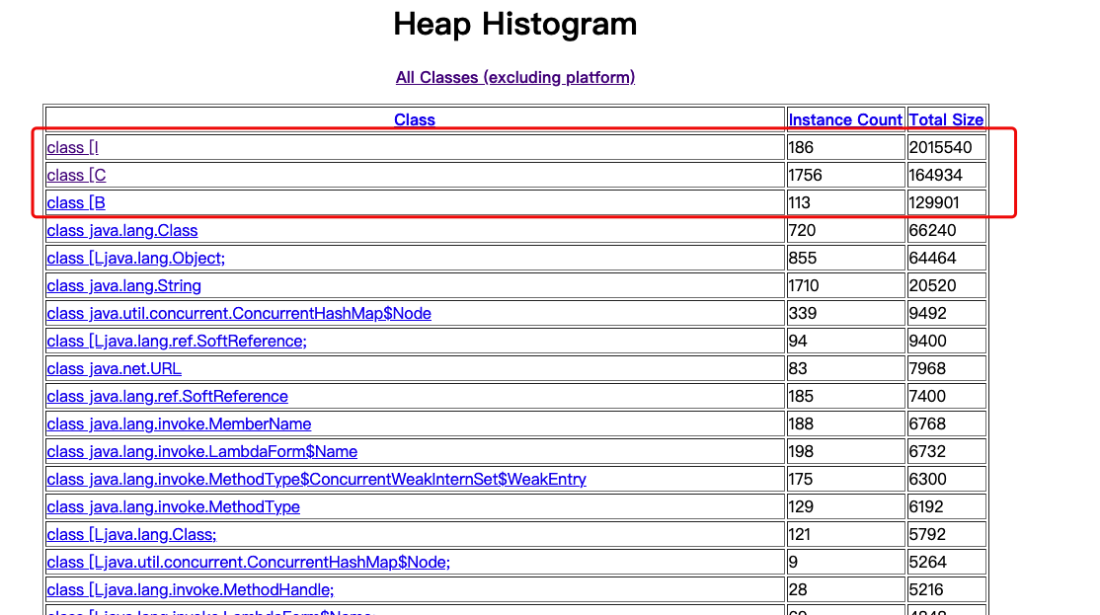Open class java.lang.invoke.MemberName link

[x=179, y=423]
